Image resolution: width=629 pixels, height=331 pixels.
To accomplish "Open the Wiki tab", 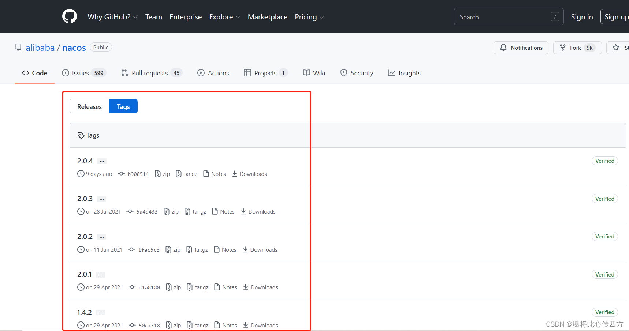I will [314, 73].
